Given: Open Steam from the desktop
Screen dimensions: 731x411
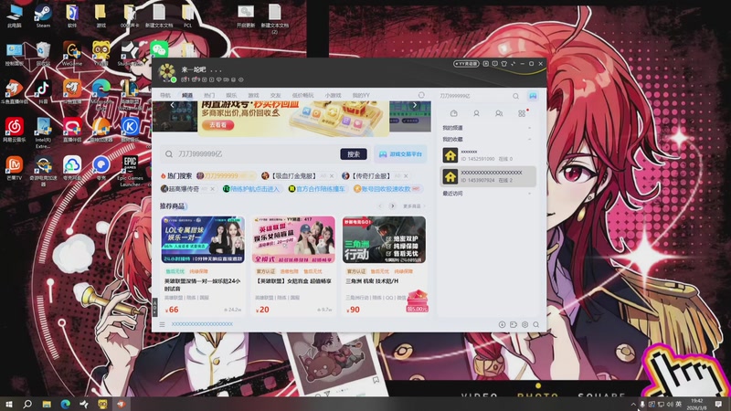Looking at the screenshot, I should 43,16.
